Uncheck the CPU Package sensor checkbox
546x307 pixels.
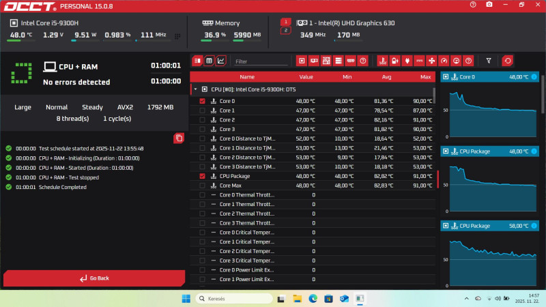pyautogui.click(x=202, y=176)
